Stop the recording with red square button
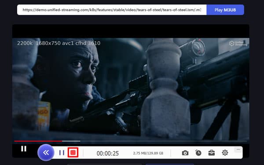 point(73,153)
